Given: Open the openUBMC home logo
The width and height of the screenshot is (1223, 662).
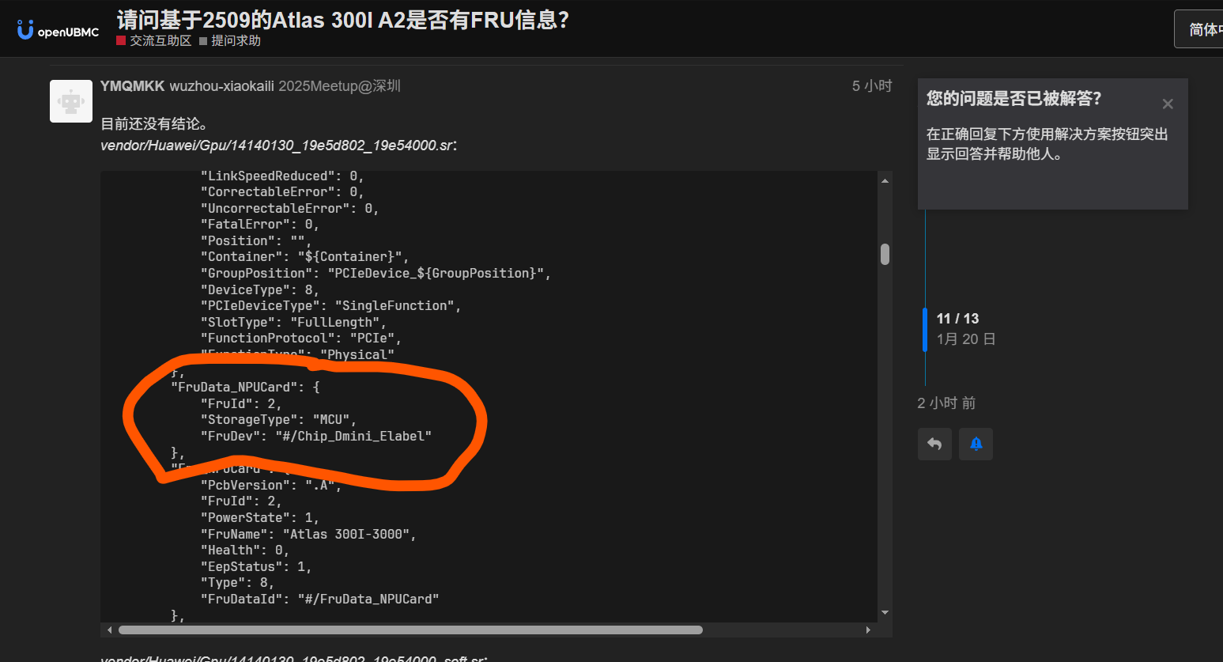Looking at the screenshot, I should pos(58,30).
